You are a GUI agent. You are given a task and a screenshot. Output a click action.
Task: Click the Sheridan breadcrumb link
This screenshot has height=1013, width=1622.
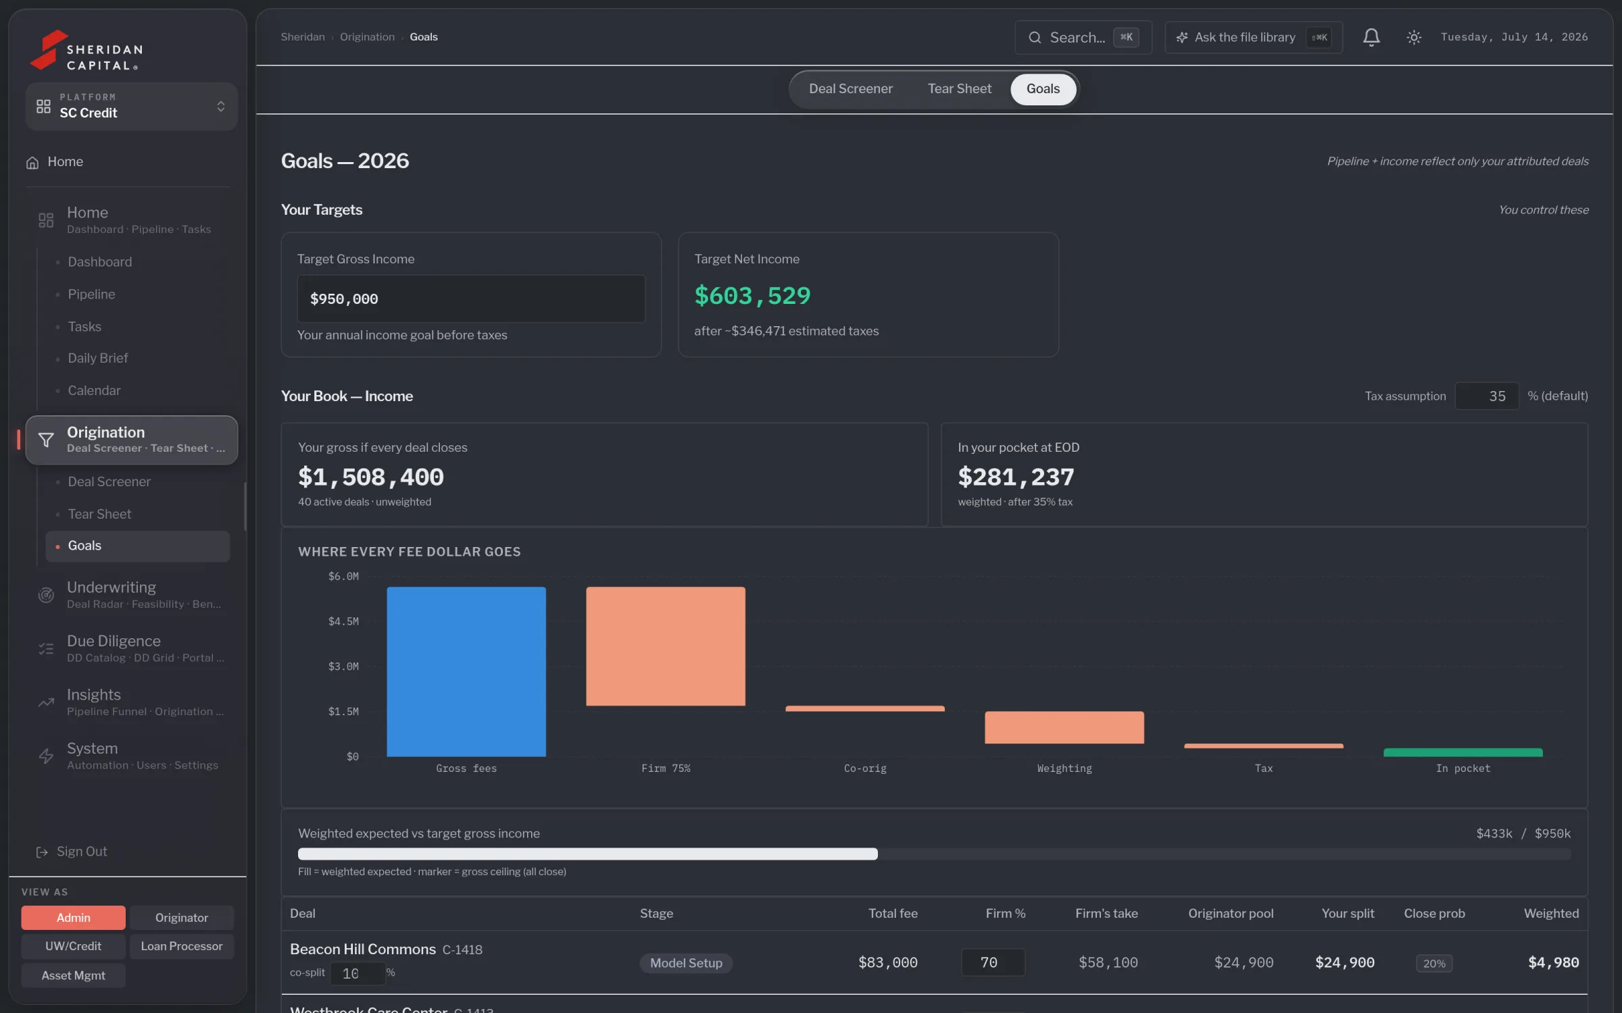click(x=303, y=37)
